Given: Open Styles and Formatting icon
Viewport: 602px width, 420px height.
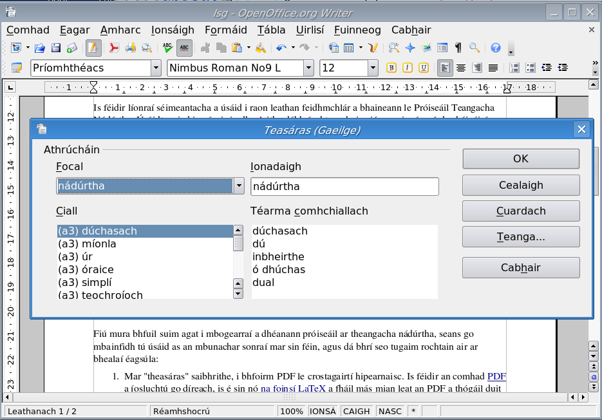Looking at the screenshot, I should coord(17,68).
